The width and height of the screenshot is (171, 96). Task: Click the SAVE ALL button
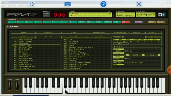pyautogui.click(x=154, y=33)
